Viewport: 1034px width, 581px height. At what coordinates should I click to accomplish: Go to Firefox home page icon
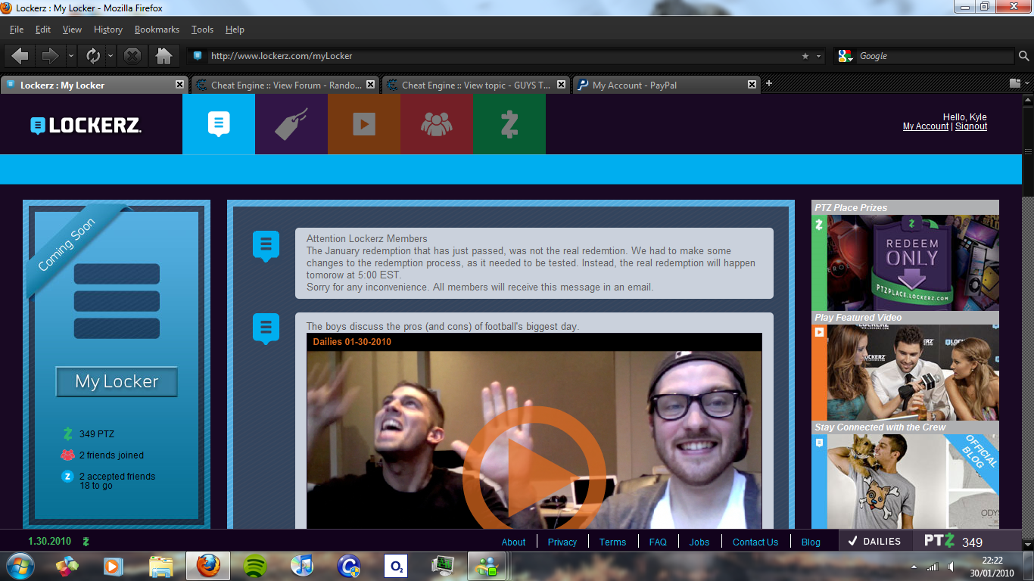(163, 55)
